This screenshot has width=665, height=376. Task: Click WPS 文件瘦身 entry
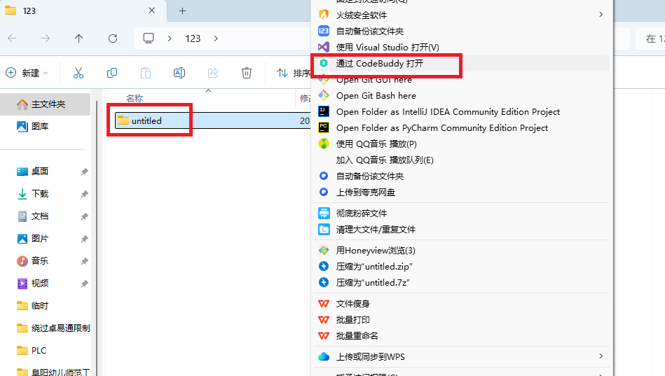(x=461, y=303)
